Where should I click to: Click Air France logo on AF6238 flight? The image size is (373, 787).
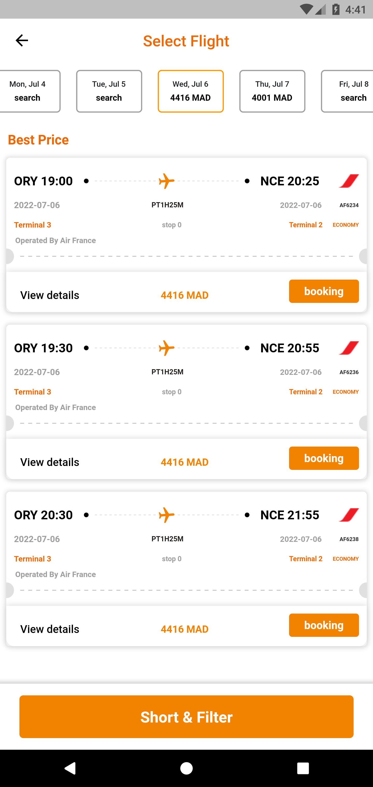click(349, 515)
